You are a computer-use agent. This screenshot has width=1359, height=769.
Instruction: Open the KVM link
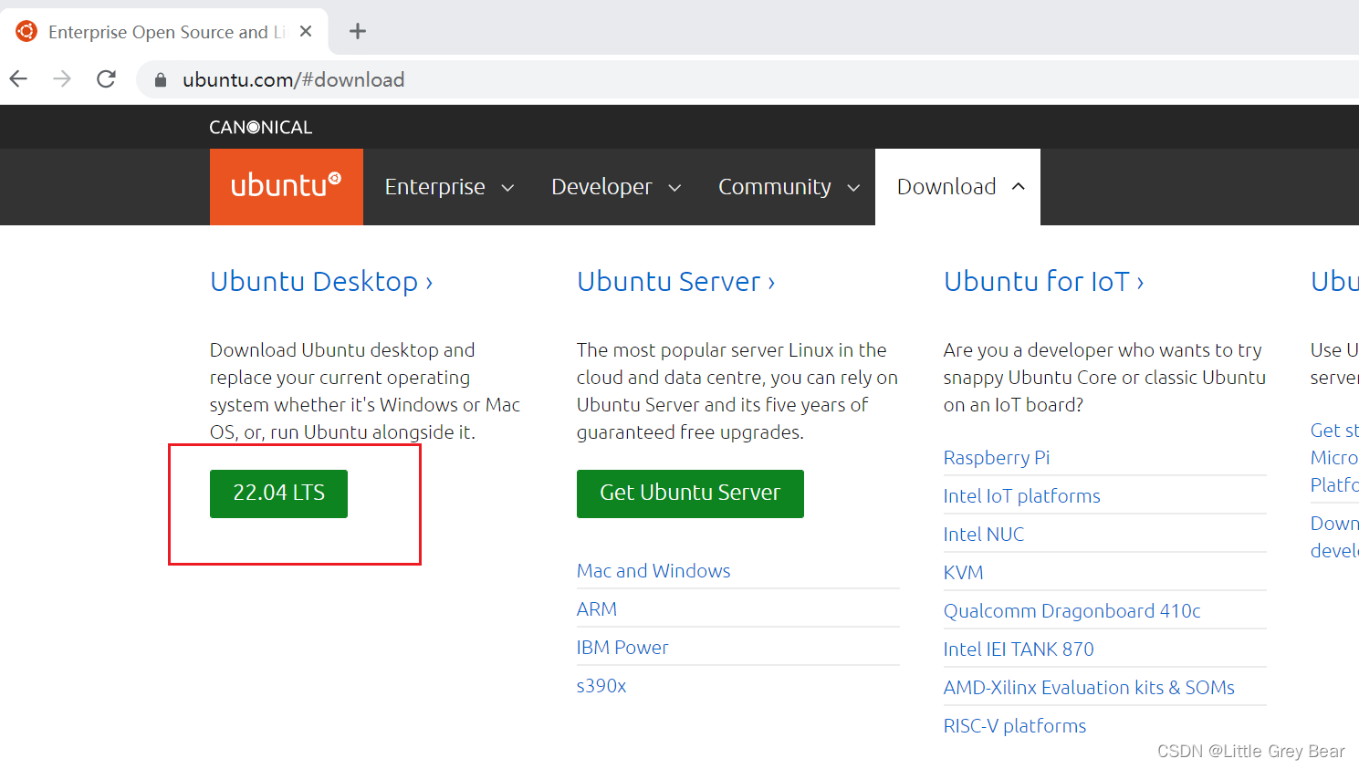point(963,573)
